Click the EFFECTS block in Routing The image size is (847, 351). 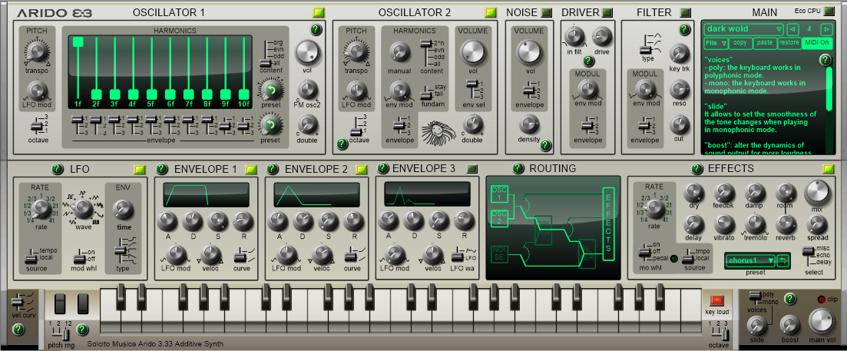pyautogui.click(x=607, y=223)
